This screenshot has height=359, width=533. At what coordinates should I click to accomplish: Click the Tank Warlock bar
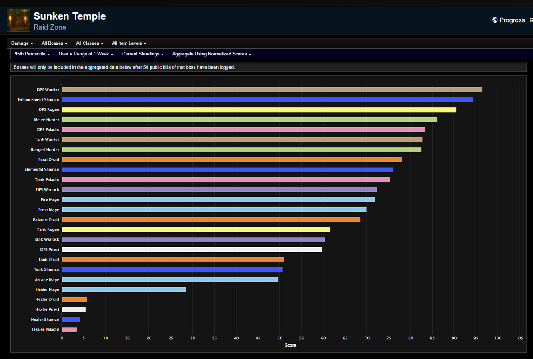point(193,239)
